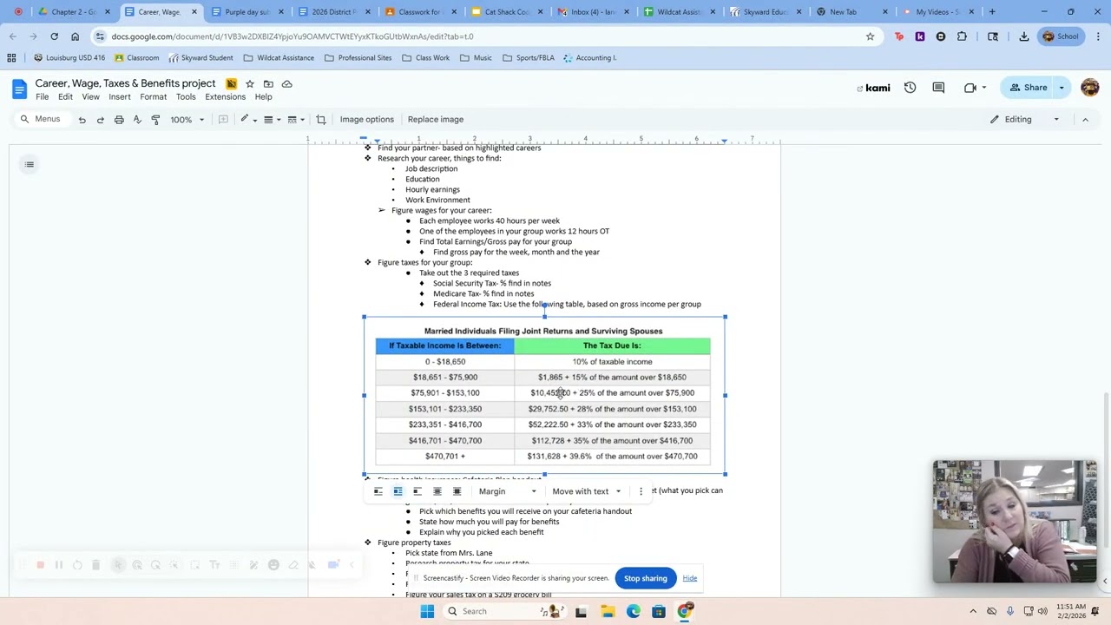The height and width of the screenshot is (625, 1111).
Task: Open the border dash style dropdown
Action: [x=295, y=120]
